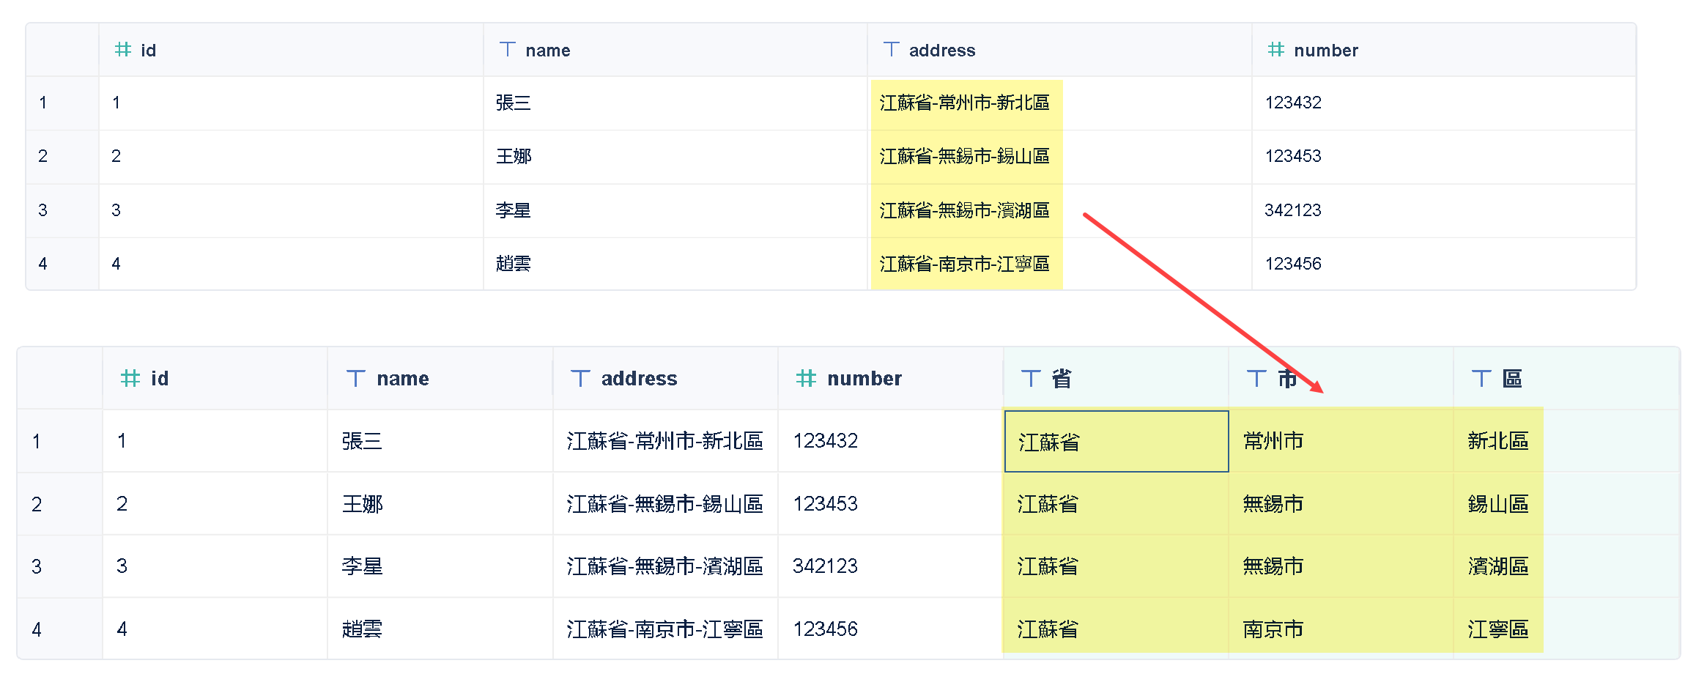Viewport: 1696px width, 696px height.
Task: Click the text-type icon beside name in upper table
Action: coord(507,50)
